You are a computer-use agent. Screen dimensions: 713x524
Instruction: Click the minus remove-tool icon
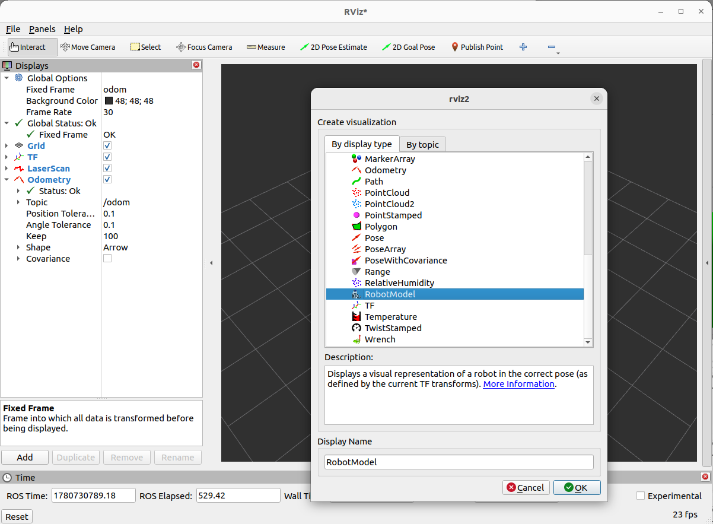(x=552, y=47)
